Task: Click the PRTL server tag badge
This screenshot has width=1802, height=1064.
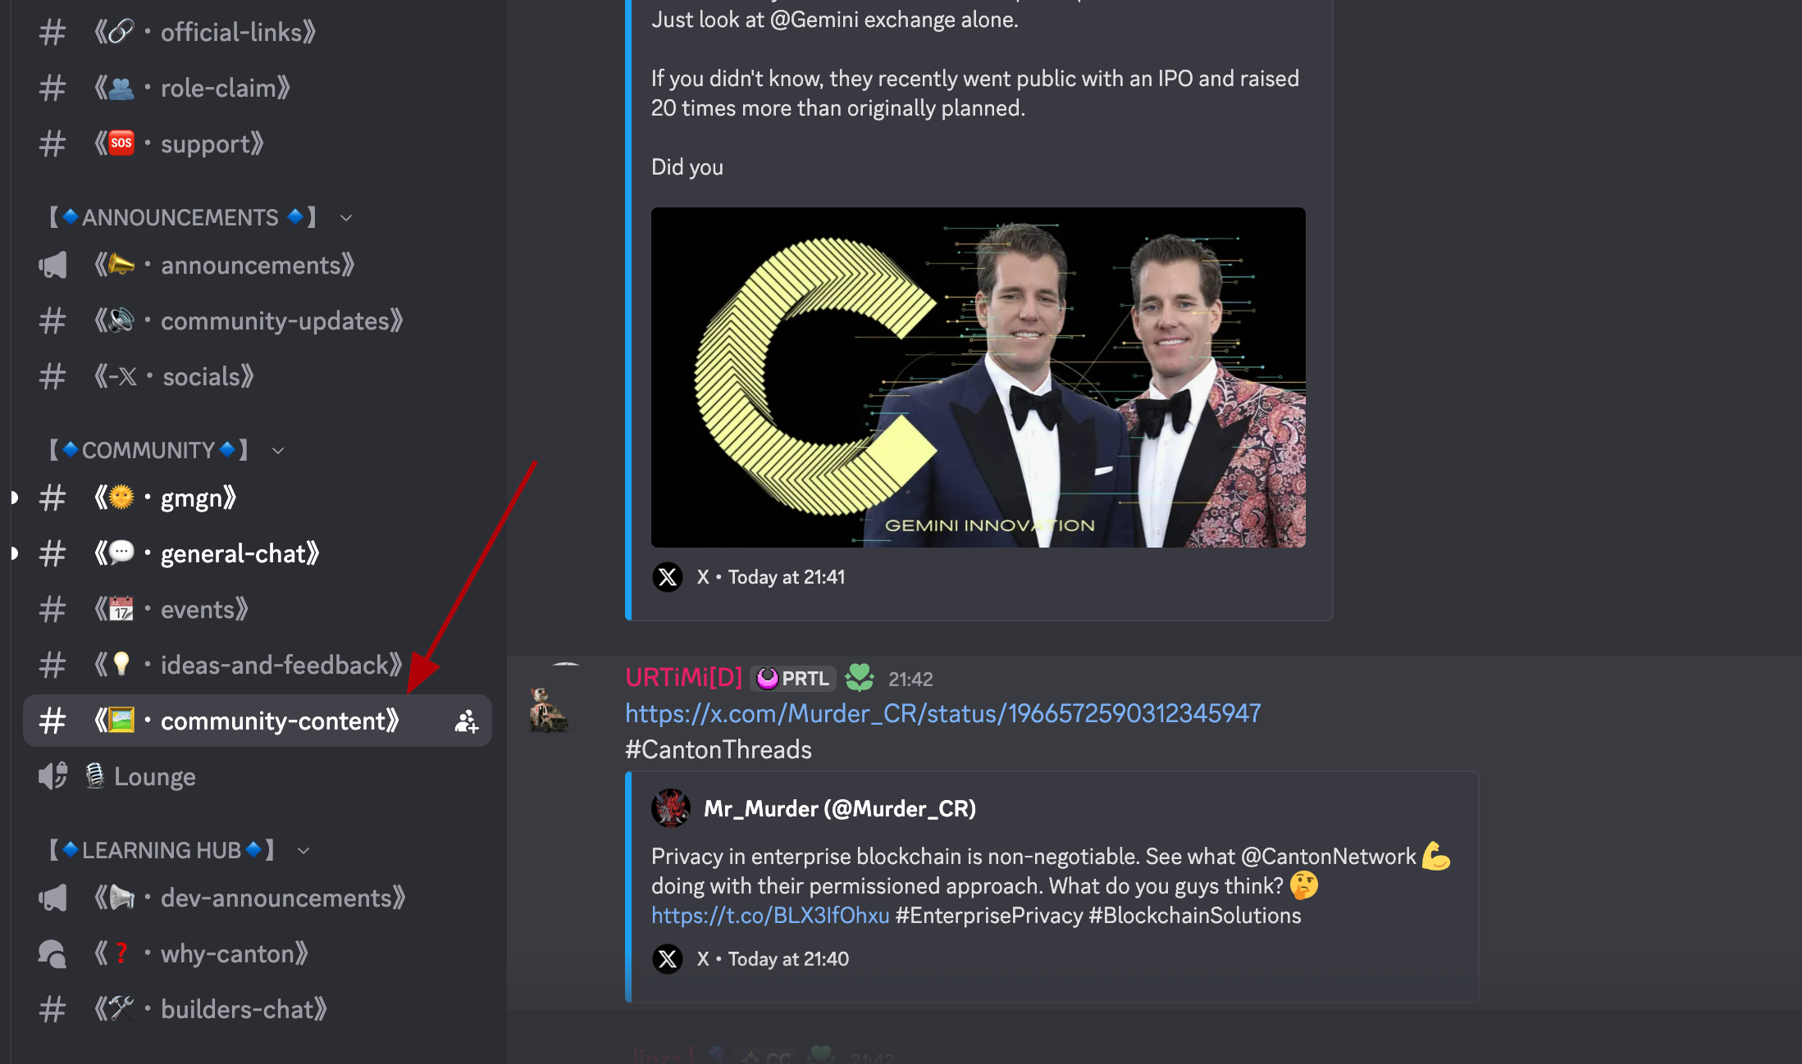Action: click(x=793, y=679)
